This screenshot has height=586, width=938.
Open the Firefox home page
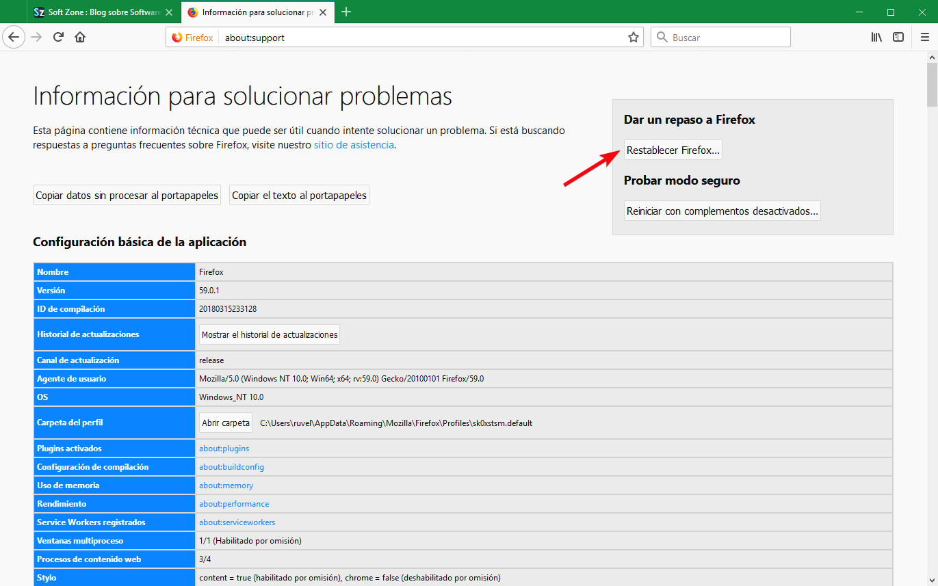coord(80,37)
